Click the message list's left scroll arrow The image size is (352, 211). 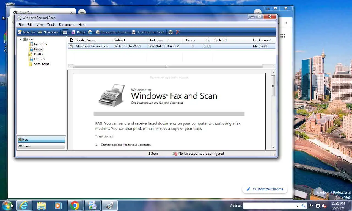tap(70, 66)
